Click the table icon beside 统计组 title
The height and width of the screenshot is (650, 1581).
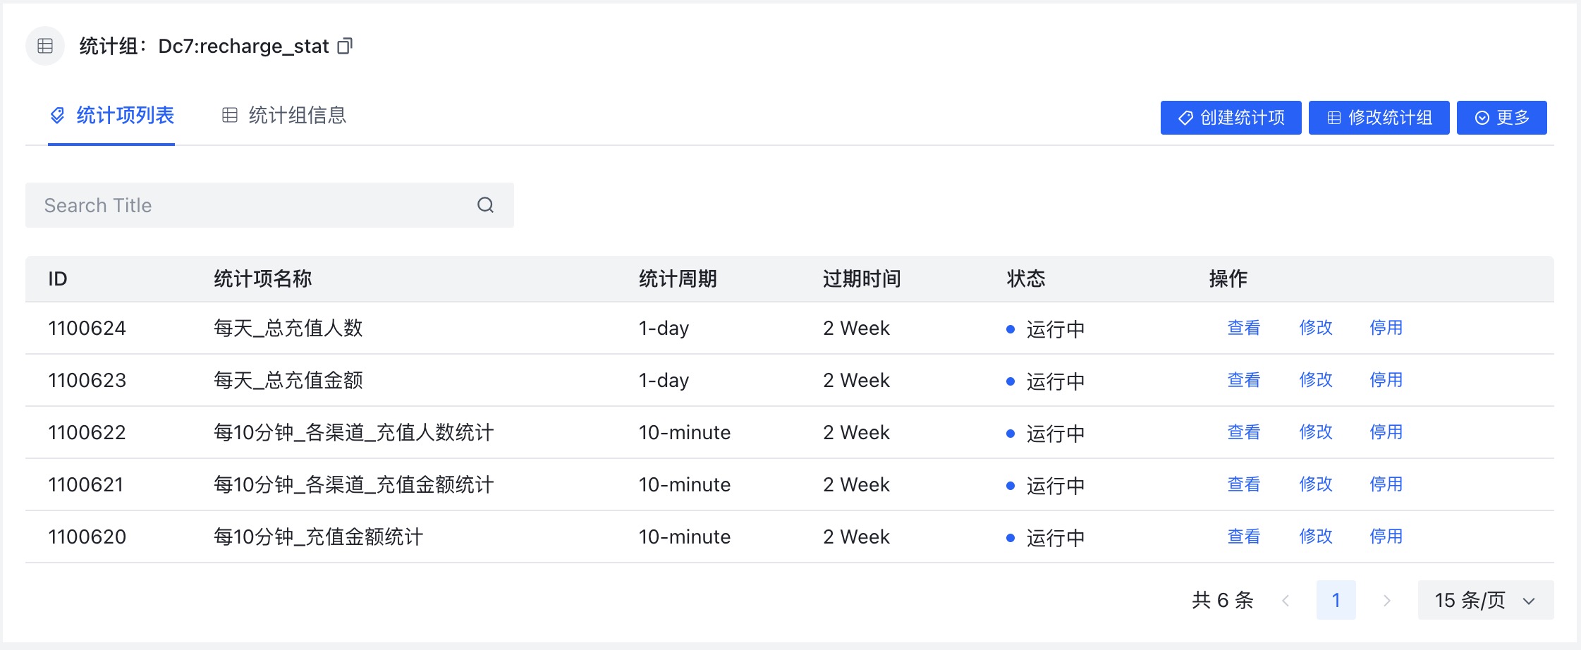tap(45, 47)
